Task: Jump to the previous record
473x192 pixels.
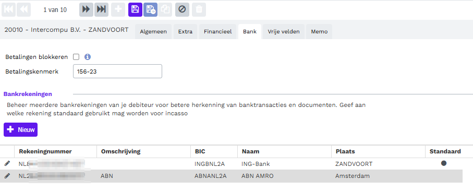Action: pyautogui.click(x=24, y=10)
